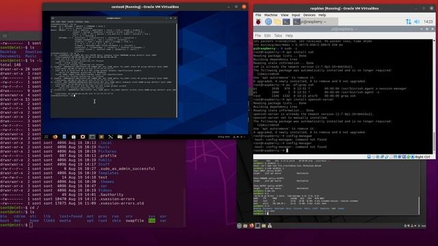Open Help menu of the Raspbian terminal
The image size is (438, 246).
pos(289,36)
